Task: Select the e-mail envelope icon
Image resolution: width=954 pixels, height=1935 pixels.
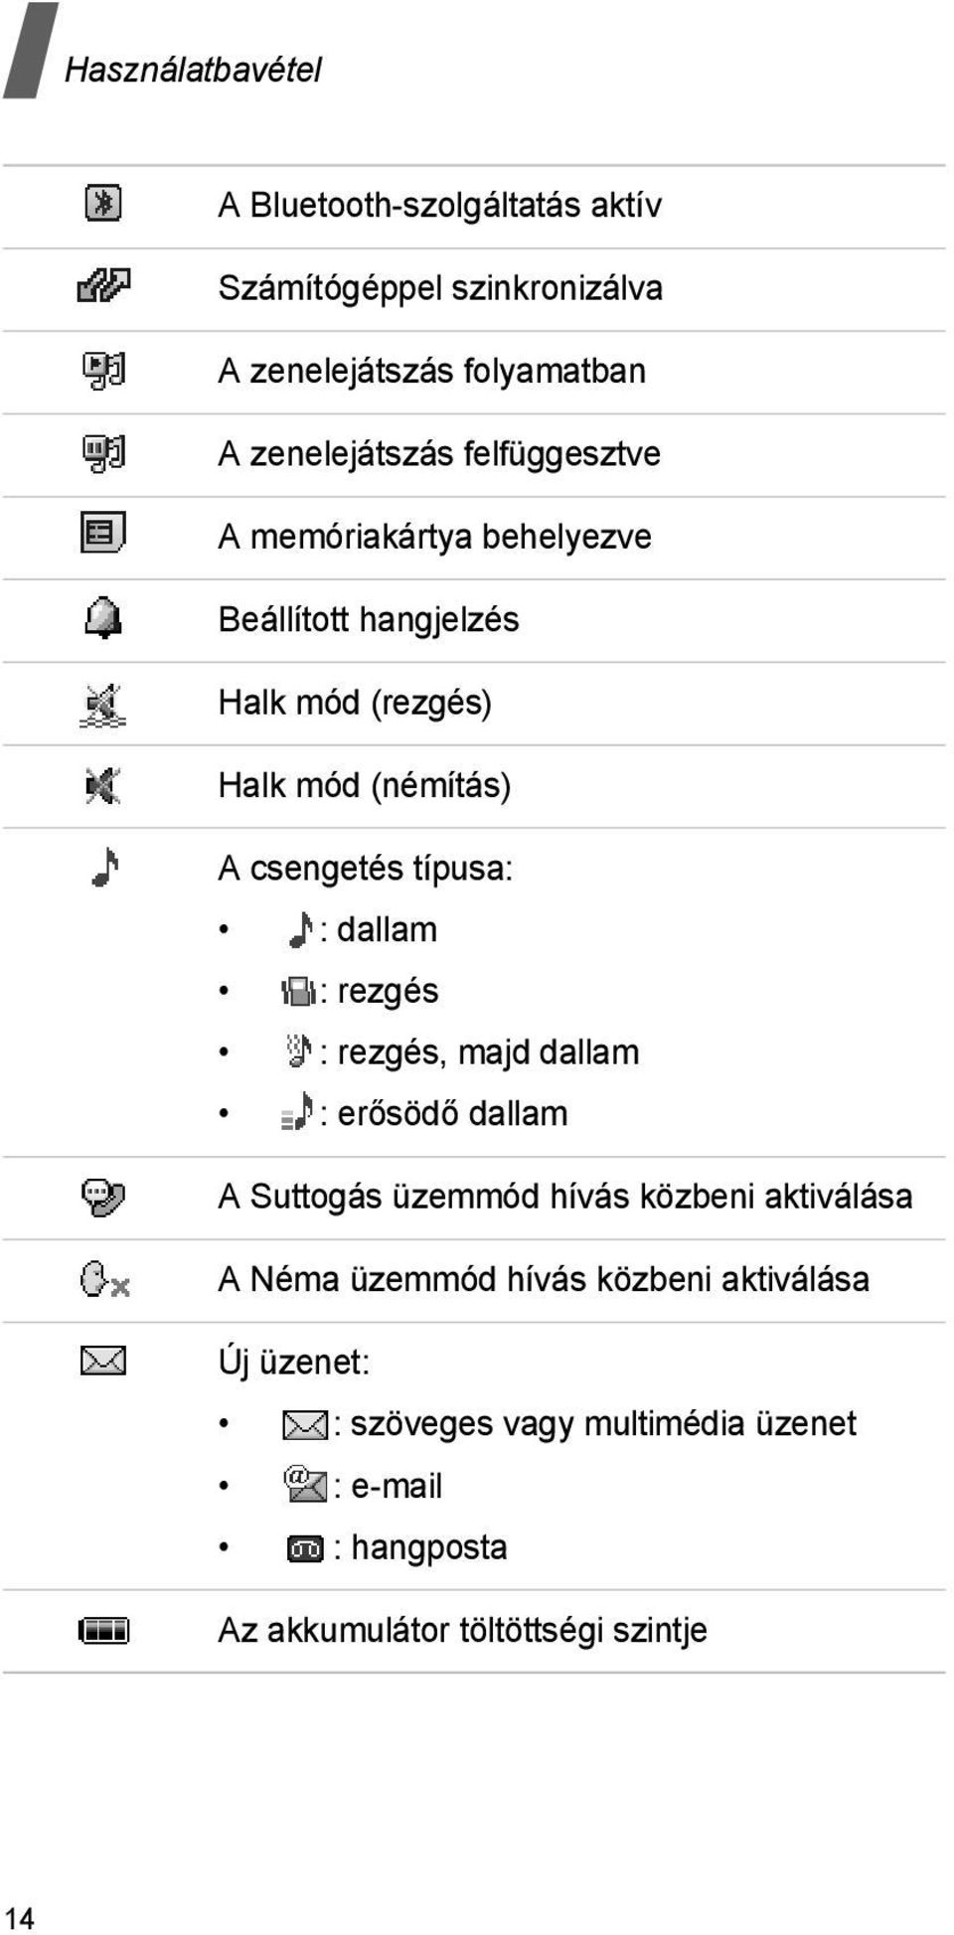Action: tap(305, 1484)
